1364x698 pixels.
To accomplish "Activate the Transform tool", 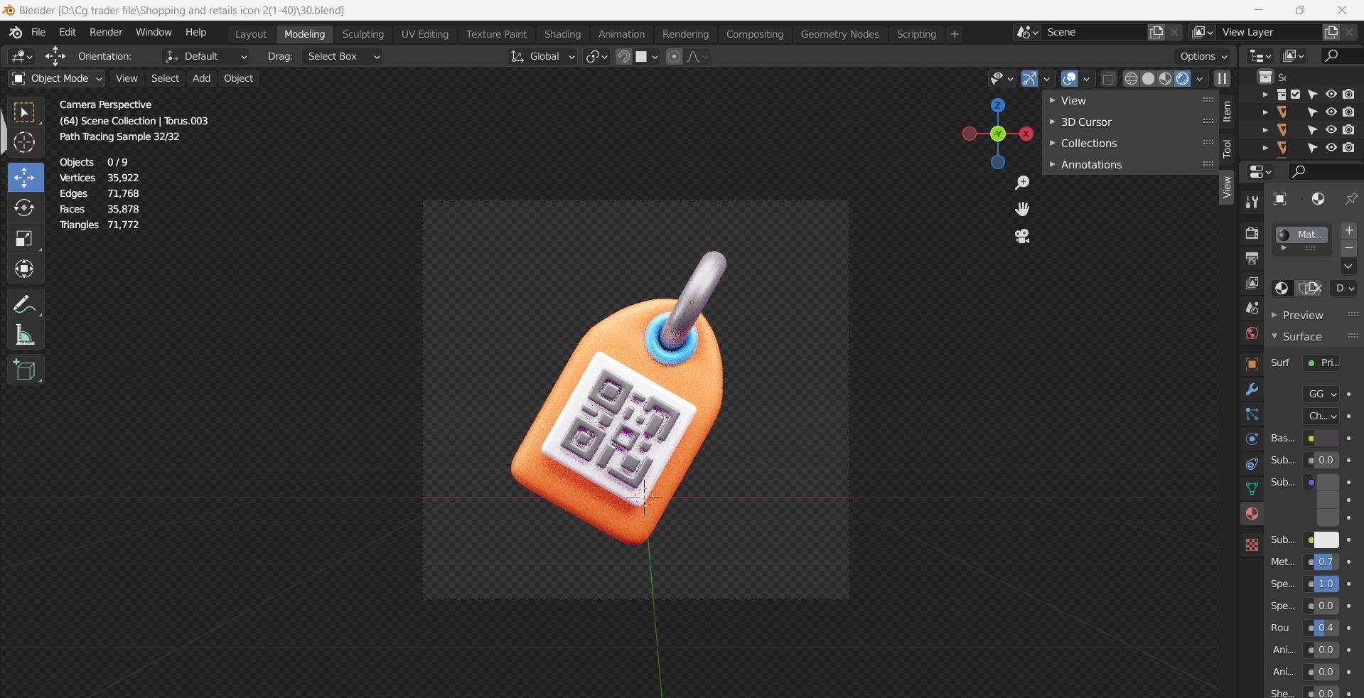I will coord(25,269).
